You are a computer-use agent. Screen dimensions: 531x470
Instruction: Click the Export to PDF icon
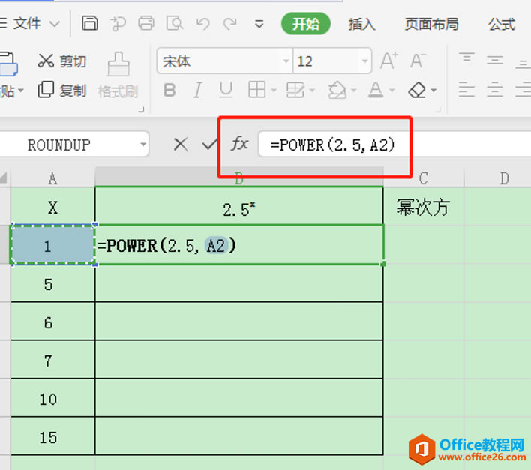click(x=118, y=23)
